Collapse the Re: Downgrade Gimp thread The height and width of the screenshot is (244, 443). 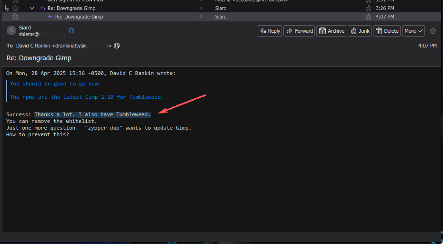32,8
